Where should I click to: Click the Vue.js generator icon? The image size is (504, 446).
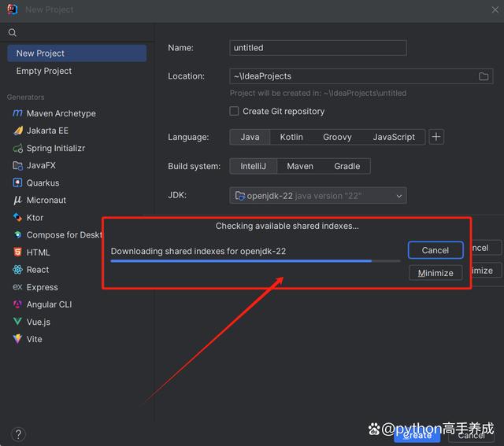pos(17,322)
